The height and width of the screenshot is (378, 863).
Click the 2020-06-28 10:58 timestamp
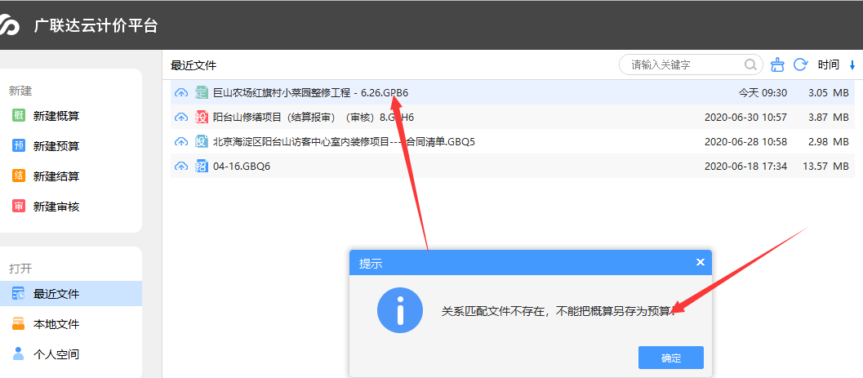tap(745, 142)
